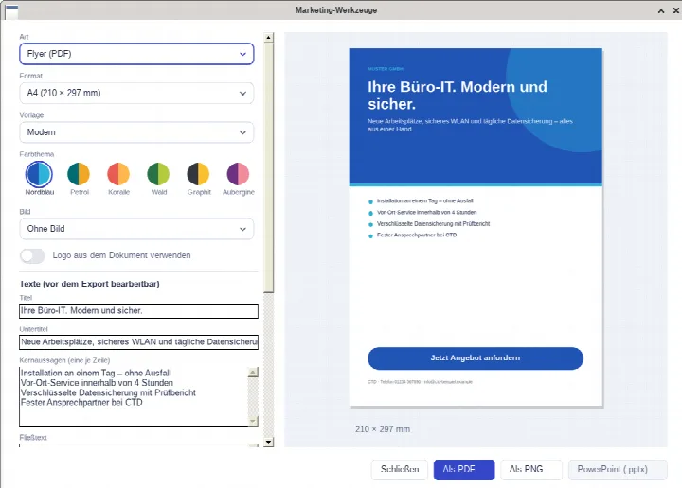Click the '210 × 297 mm' size label
Viewport: 682px width, 488px height.
click(x=383, y=429)
